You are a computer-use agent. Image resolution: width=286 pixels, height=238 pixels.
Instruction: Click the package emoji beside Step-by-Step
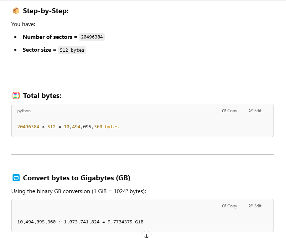click(x=16, y=11)
